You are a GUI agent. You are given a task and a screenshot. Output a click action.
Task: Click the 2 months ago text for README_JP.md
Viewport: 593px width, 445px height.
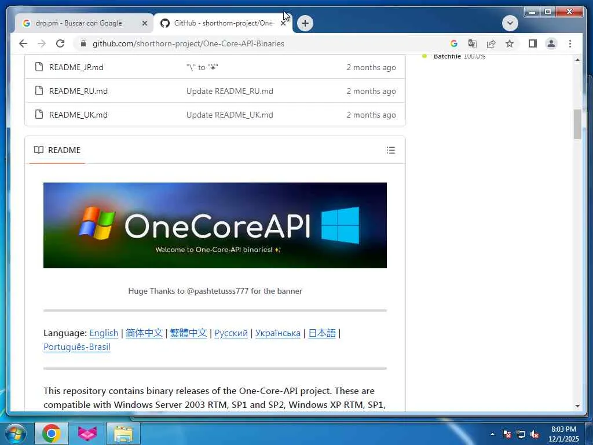pyautogui.click(x=371, y=67)
